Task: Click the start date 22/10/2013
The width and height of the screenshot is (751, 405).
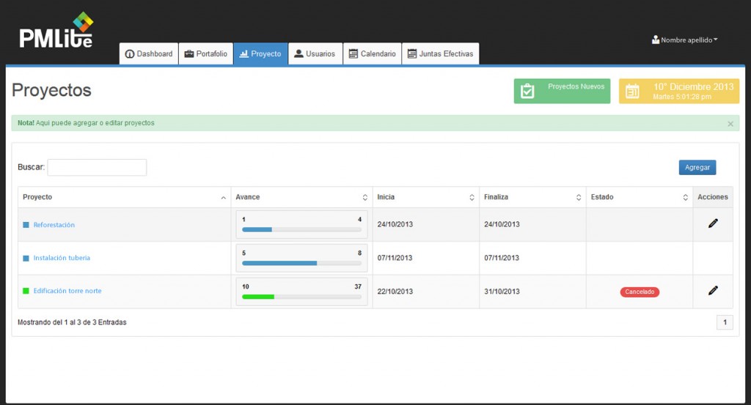Action: pyautogui.click(x=395, y=291)
